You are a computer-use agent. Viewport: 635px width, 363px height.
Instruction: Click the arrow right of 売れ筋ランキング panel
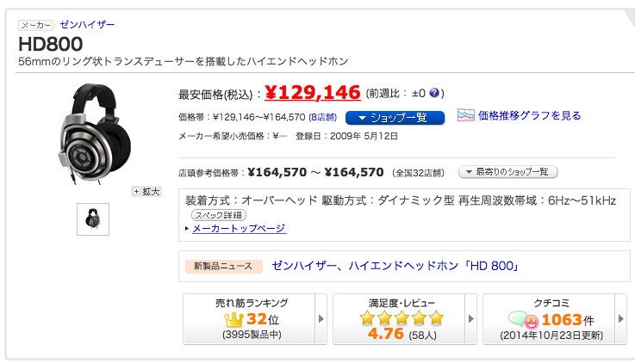coord(321,319)
